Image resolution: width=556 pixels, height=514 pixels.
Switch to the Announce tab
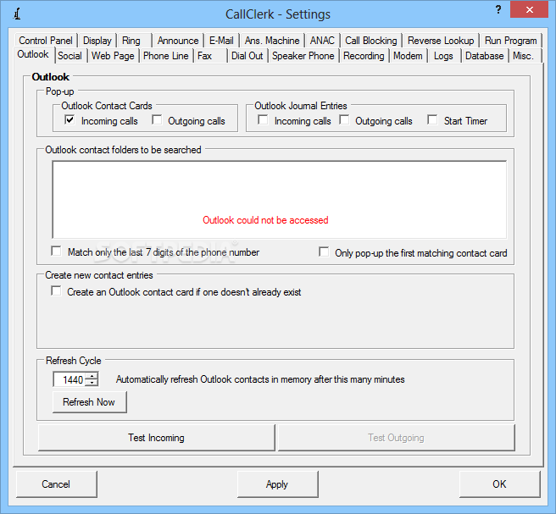(178, 41)
